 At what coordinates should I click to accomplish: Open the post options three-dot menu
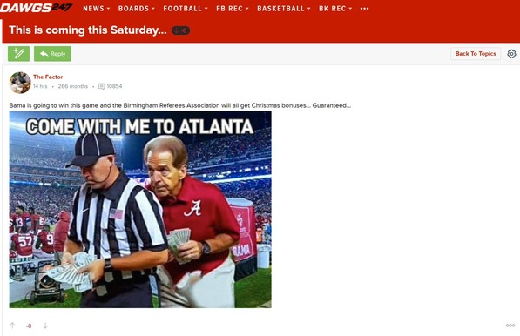pos(510,326)
